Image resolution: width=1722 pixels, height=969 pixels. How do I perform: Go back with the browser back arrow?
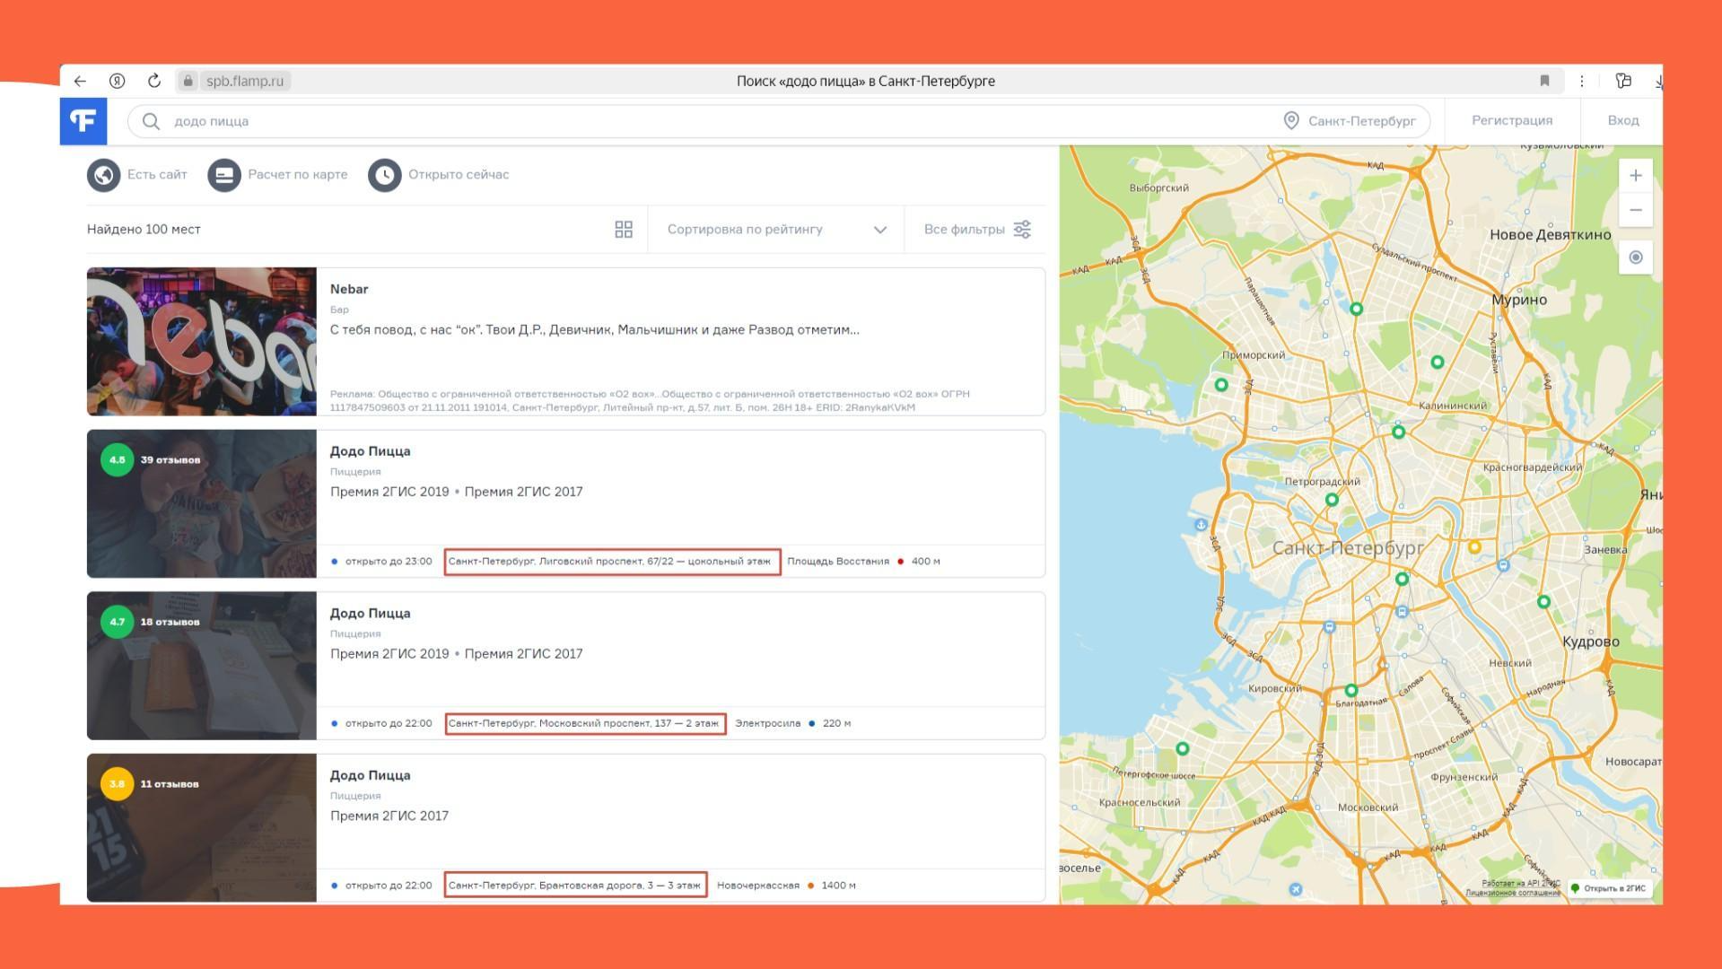point(80,81)
